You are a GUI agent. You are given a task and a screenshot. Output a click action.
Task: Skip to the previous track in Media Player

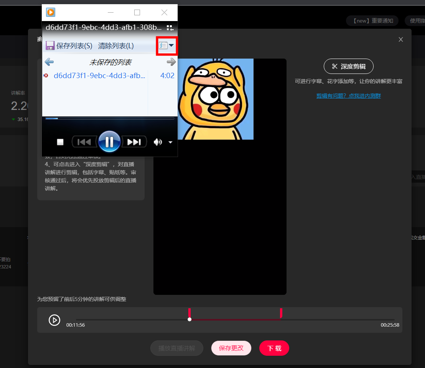[x=84, y=142]
